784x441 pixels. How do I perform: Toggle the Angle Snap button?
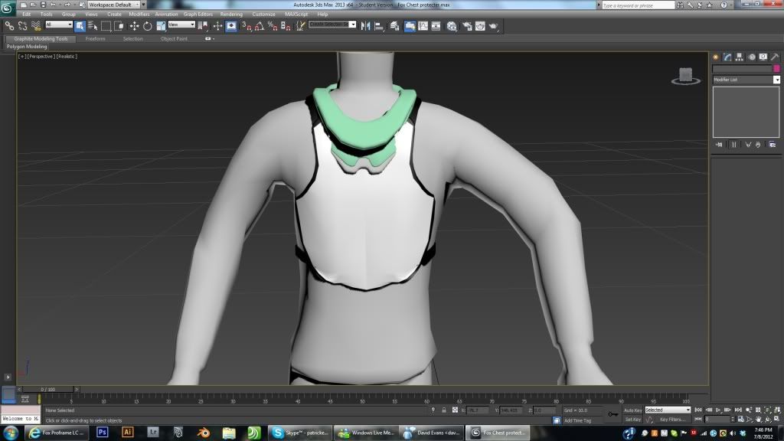260,26
